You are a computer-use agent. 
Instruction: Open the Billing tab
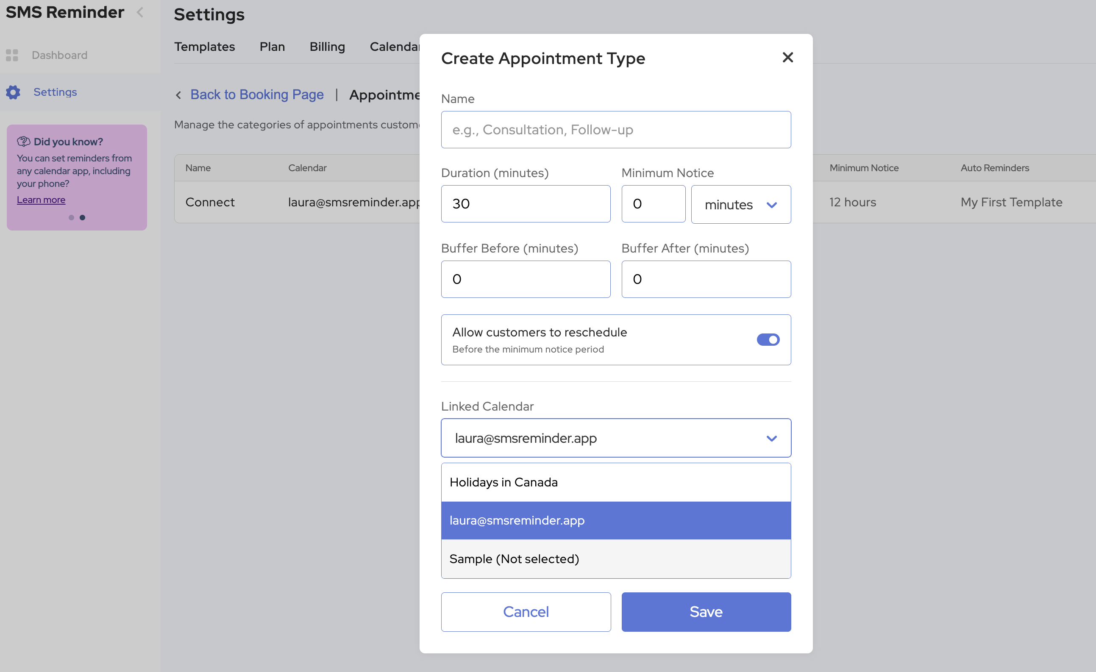[327, 47]
